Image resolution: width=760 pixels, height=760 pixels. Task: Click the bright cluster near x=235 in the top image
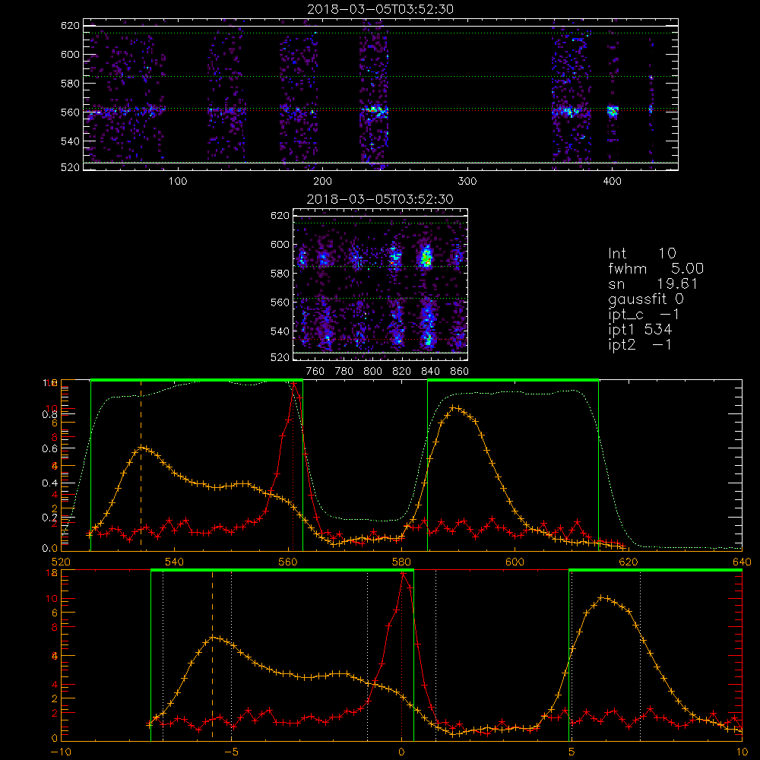tap(374, 111)
